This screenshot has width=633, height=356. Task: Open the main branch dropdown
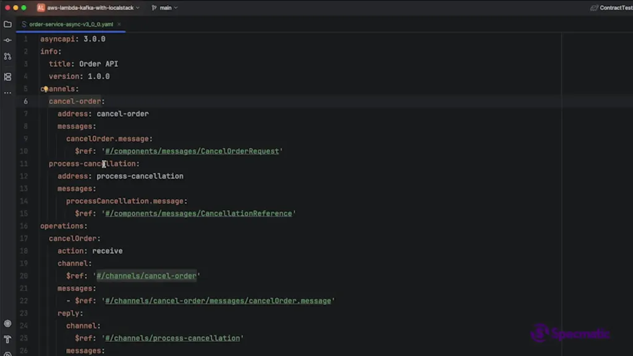pos(166,8)
